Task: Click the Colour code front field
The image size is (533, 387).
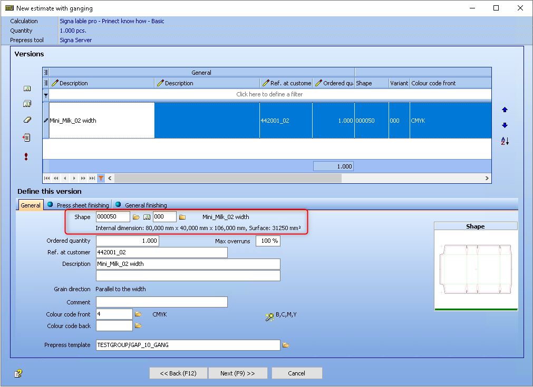Action: [x=114, y=314]
